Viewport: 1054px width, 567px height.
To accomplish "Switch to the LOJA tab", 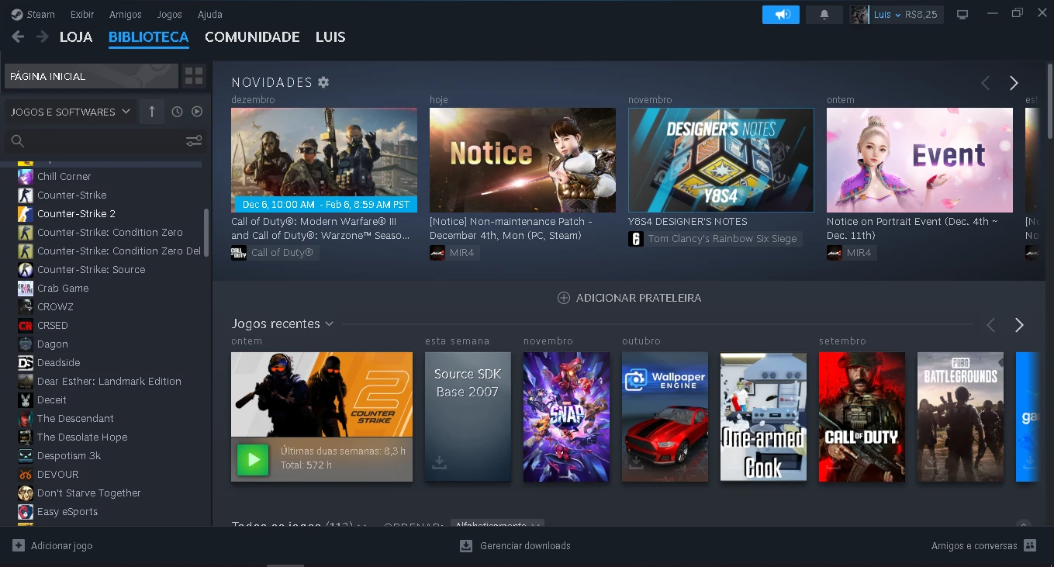I will 76,36.
